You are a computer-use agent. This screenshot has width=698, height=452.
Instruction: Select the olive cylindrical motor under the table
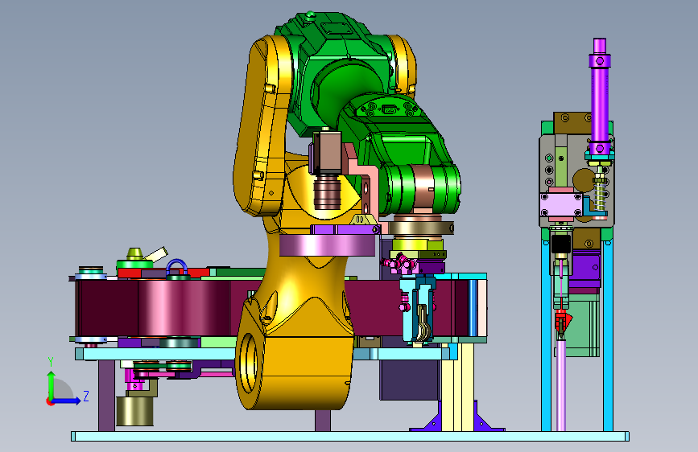click(134, 411)
